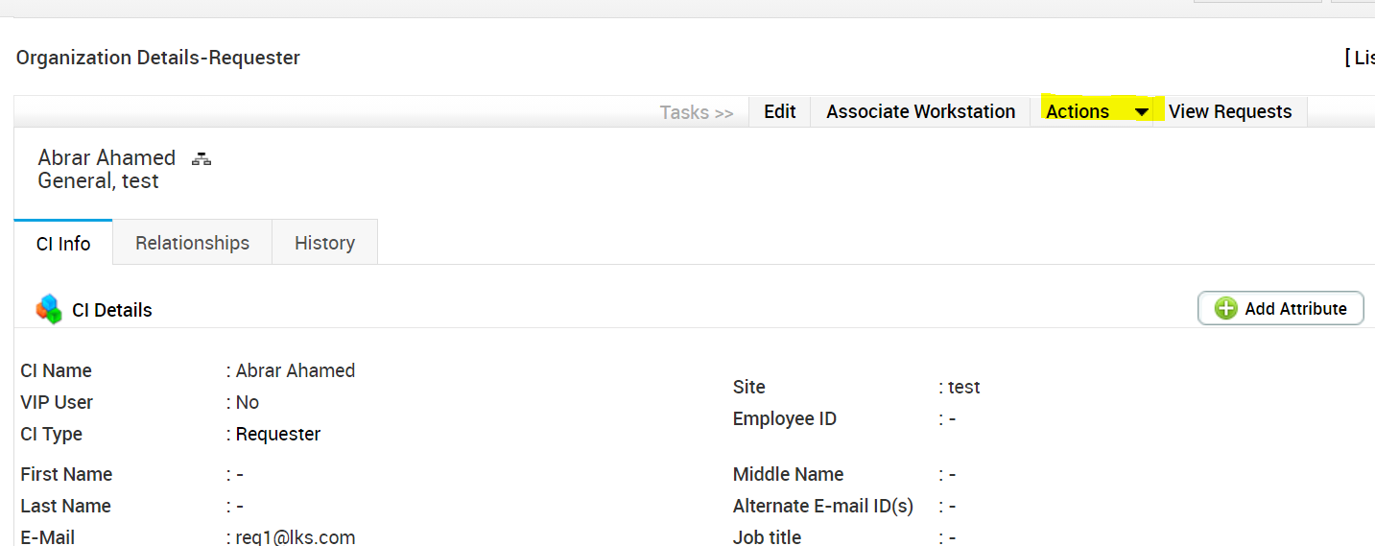Open View Requests

coord(1230,112)
